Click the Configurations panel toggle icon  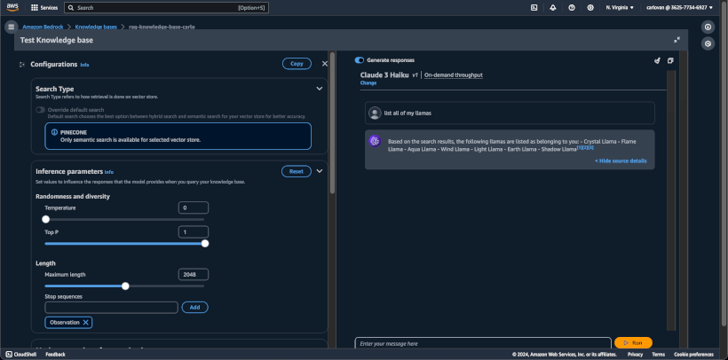22,65
